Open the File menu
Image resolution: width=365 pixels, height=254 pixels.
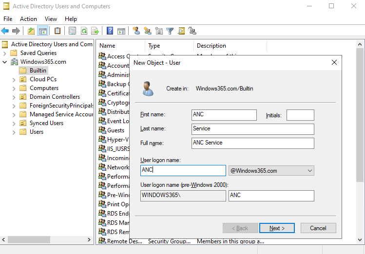coord(8,19)
